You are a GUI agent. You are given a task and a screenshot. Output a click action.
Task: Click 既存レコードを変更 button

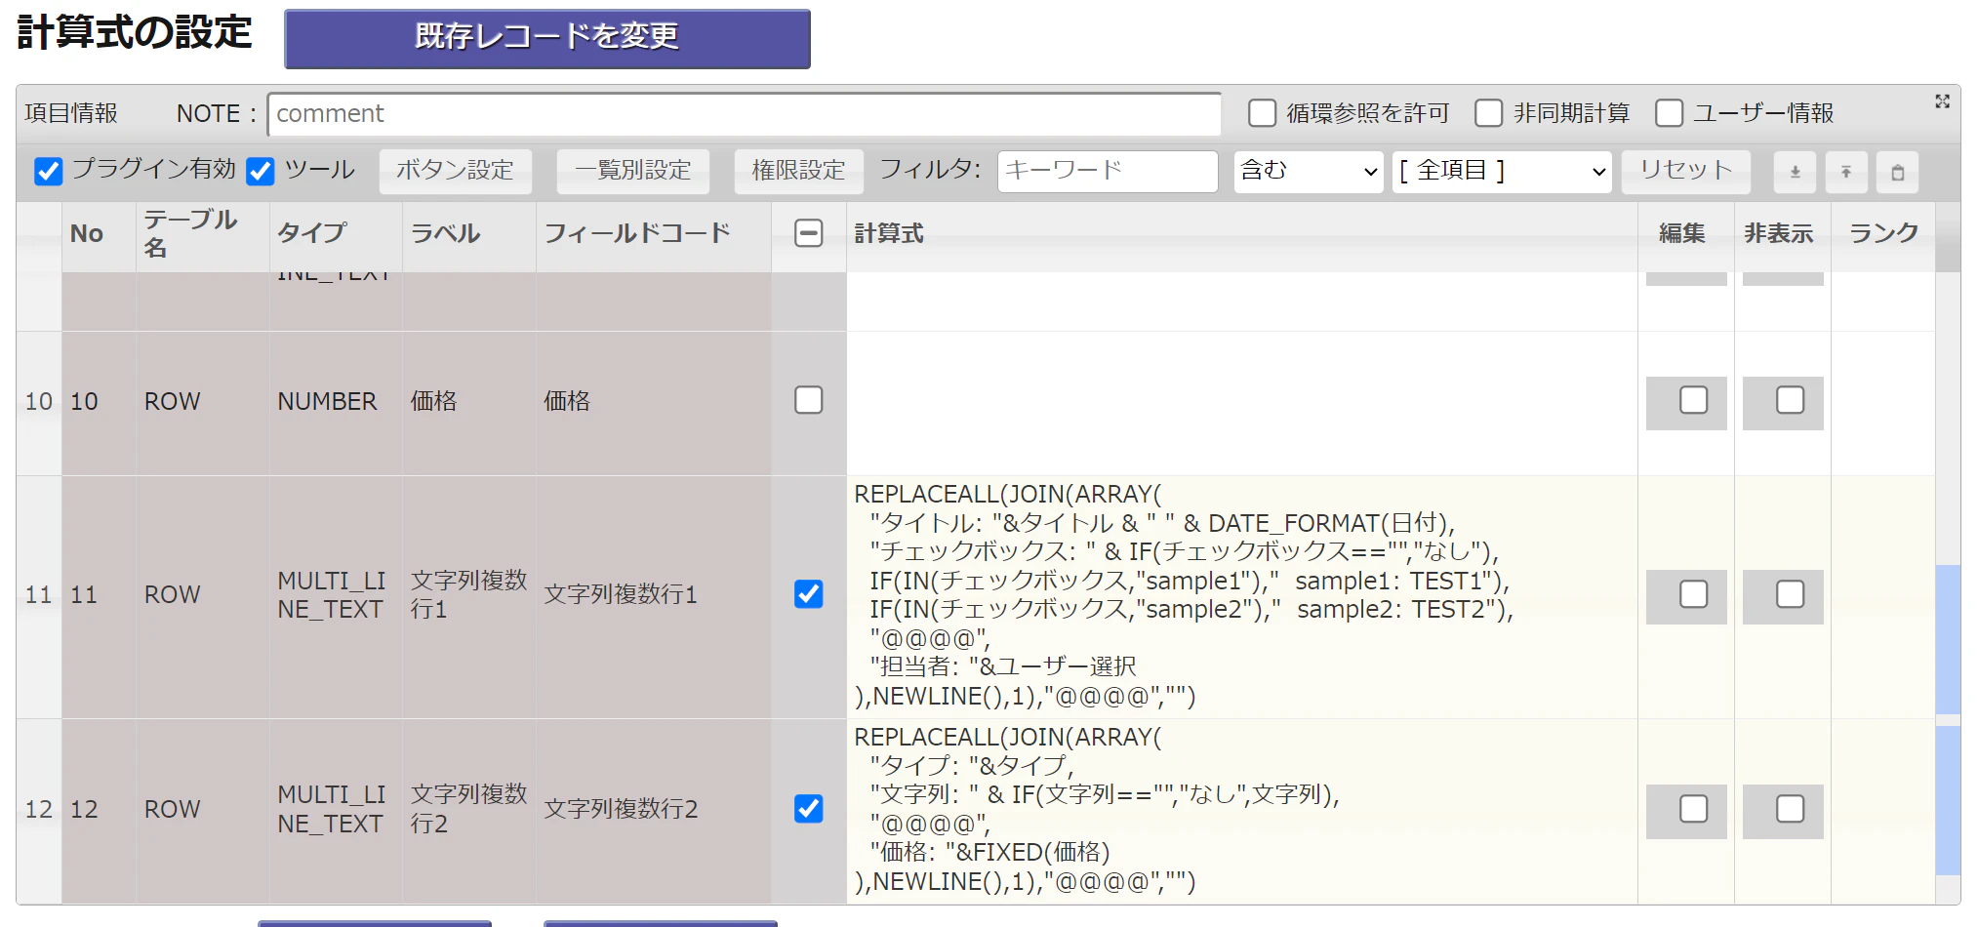[x=547, y=39]
